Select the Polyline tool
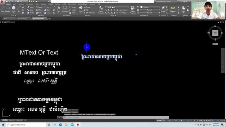 (x=8, y=9)
